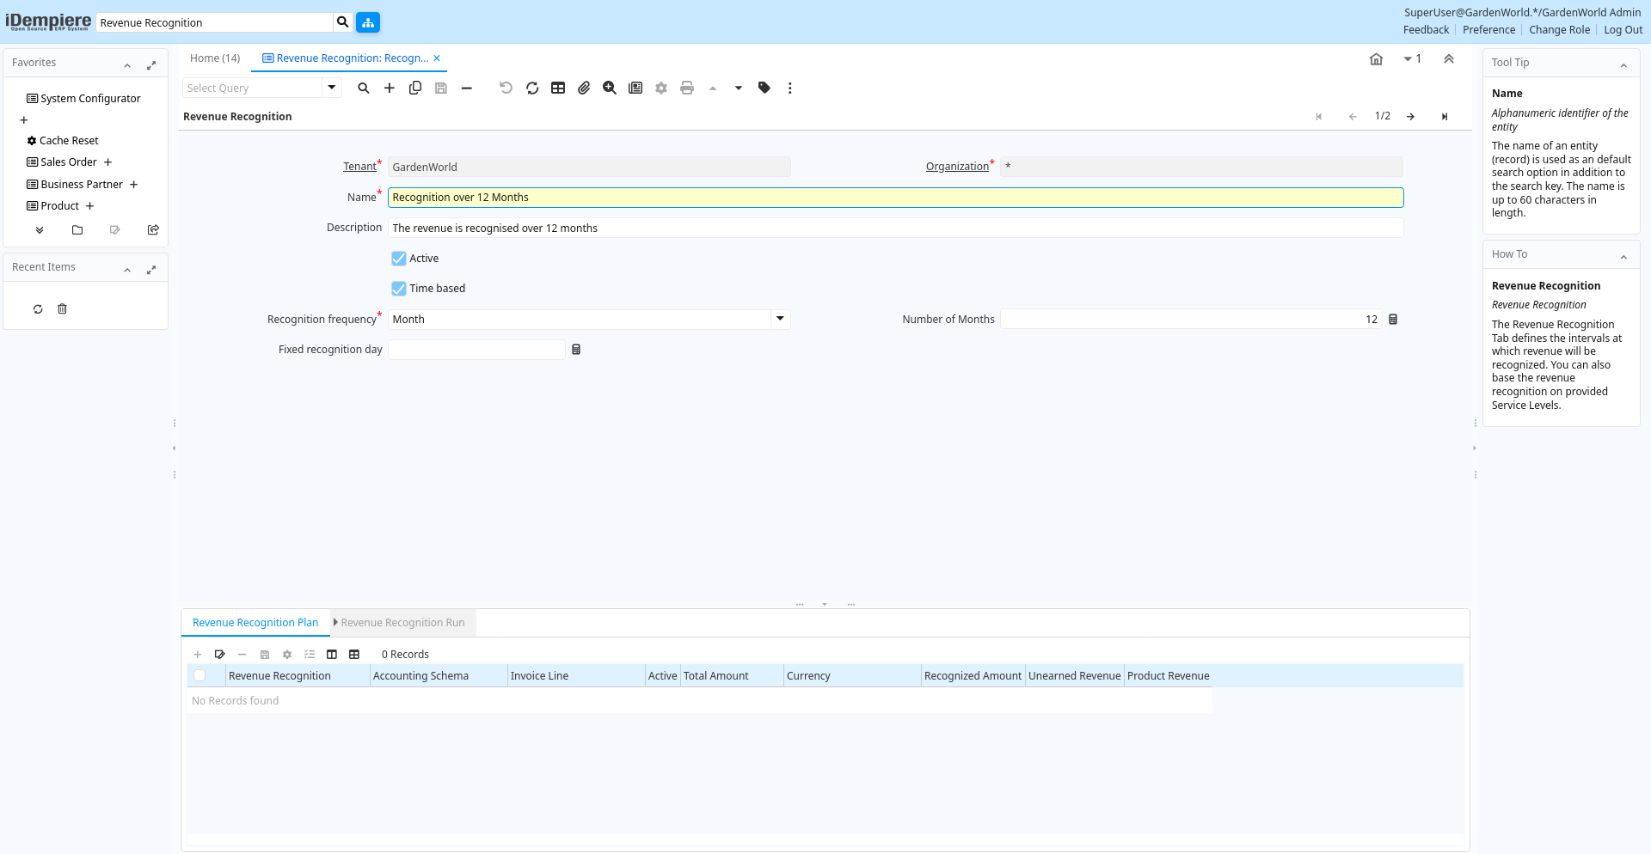Image resolution: width=1651 pixels, height=854 pixels.
Task: Toggle grid view in toolbar
Action: pyautogui.click(x=558, y=88)
